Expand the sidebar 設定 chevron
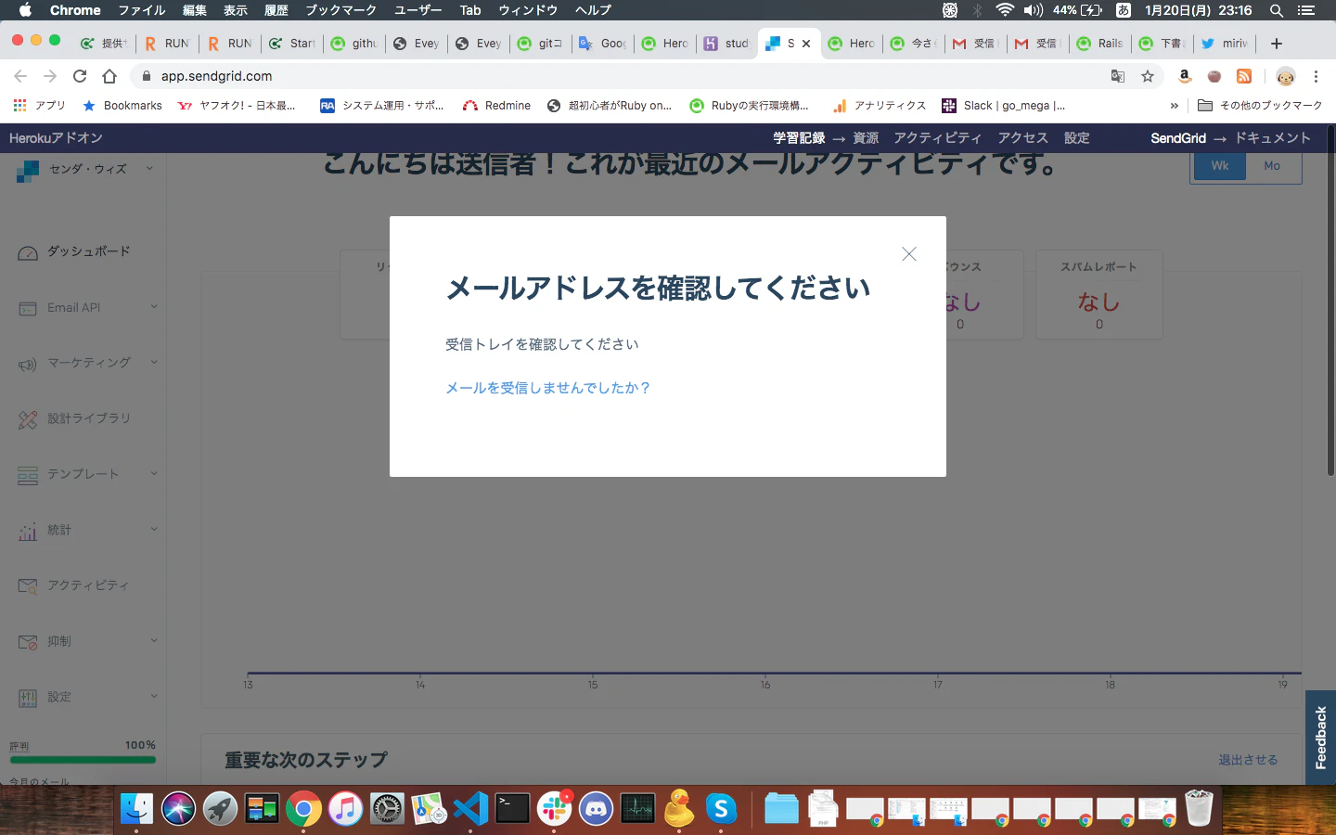1336x835 pixels. 154,697
